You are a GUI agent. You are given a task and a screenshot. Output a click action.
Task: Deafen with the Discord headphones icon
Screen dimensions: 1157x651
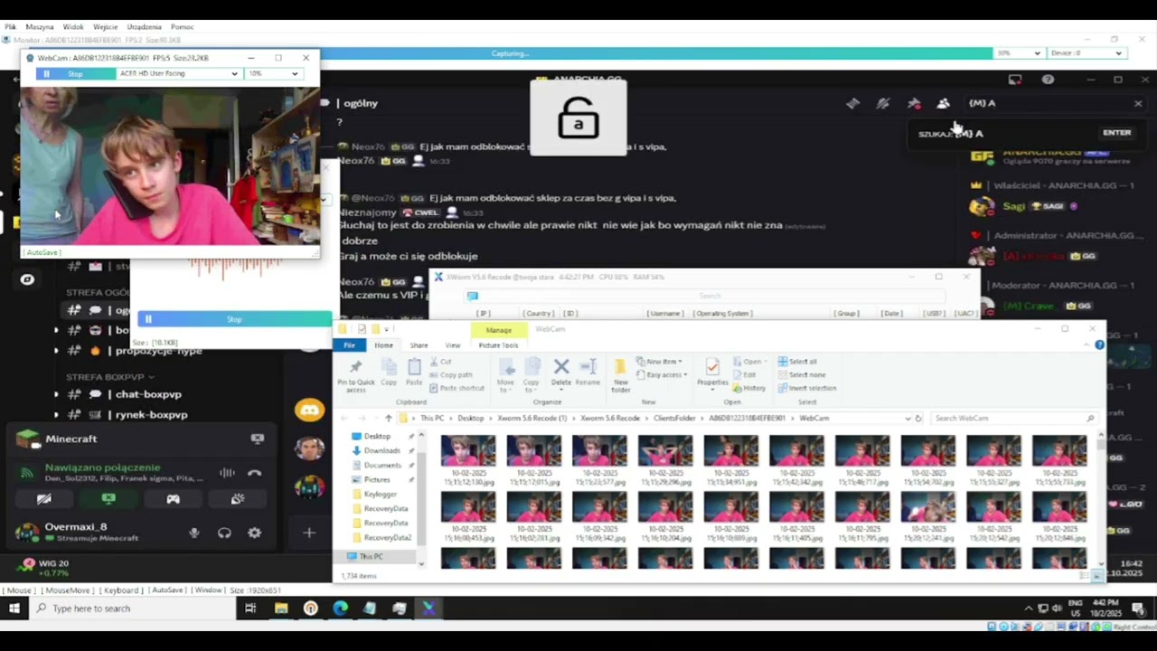coord(224,533)
